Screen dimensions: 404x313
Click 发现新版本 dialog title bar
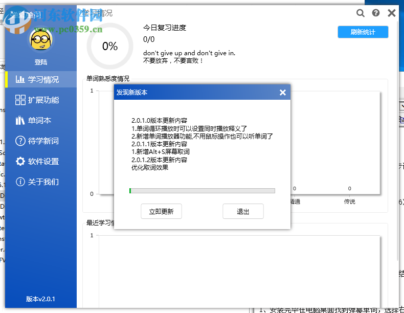point(202,92)
